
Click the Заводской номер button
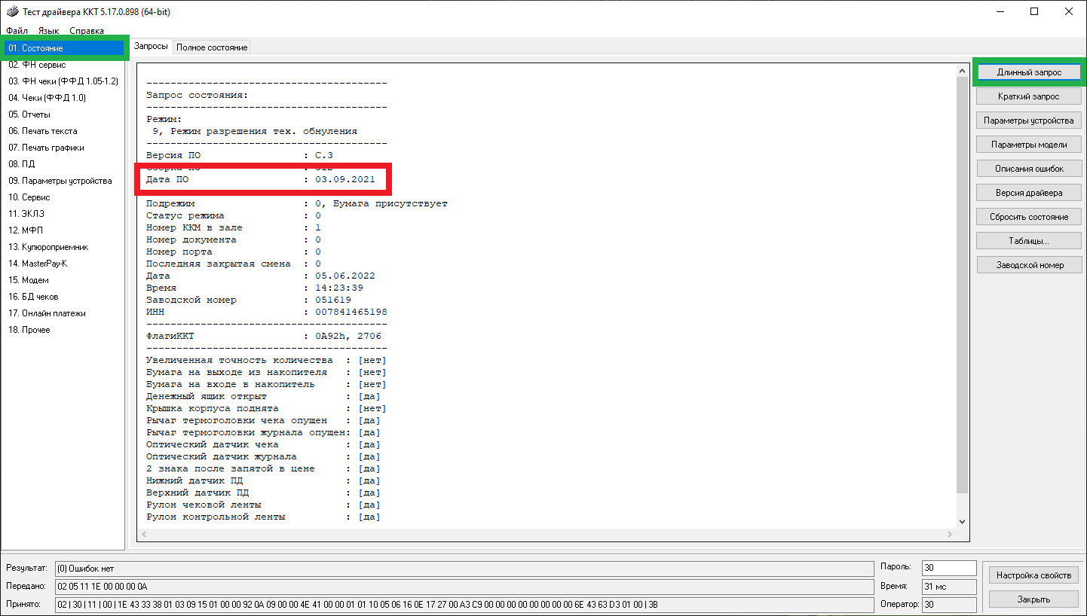[x=1029, y=265]
